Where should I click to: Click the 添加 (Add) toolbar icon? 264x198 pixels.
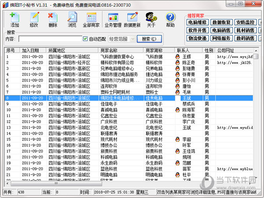point(15,20)
